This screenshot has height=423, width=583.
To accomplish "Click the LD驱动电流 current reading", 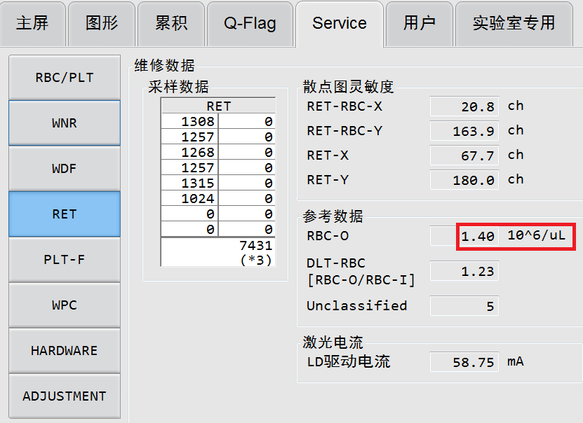I will [x=464, y=362].
